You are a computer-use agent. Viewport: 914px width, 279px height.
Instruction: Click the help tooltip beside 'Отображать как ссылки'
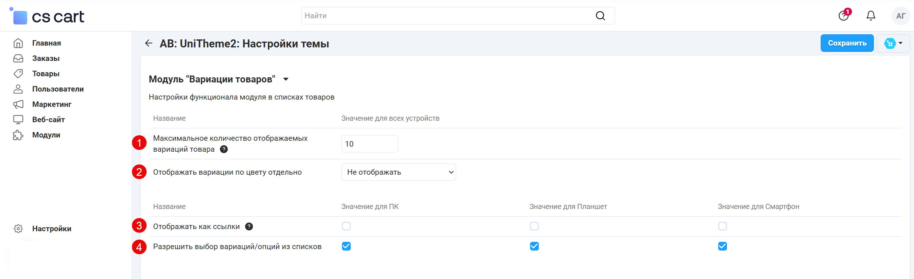(249, 226)
